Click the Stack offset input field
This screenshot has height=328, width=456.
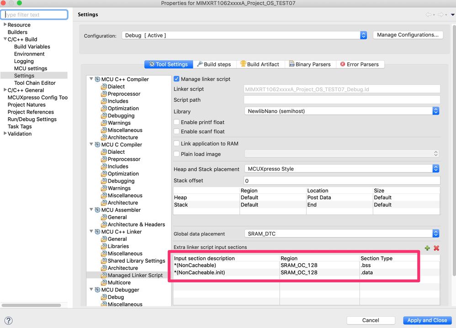(x=342, y=181)
